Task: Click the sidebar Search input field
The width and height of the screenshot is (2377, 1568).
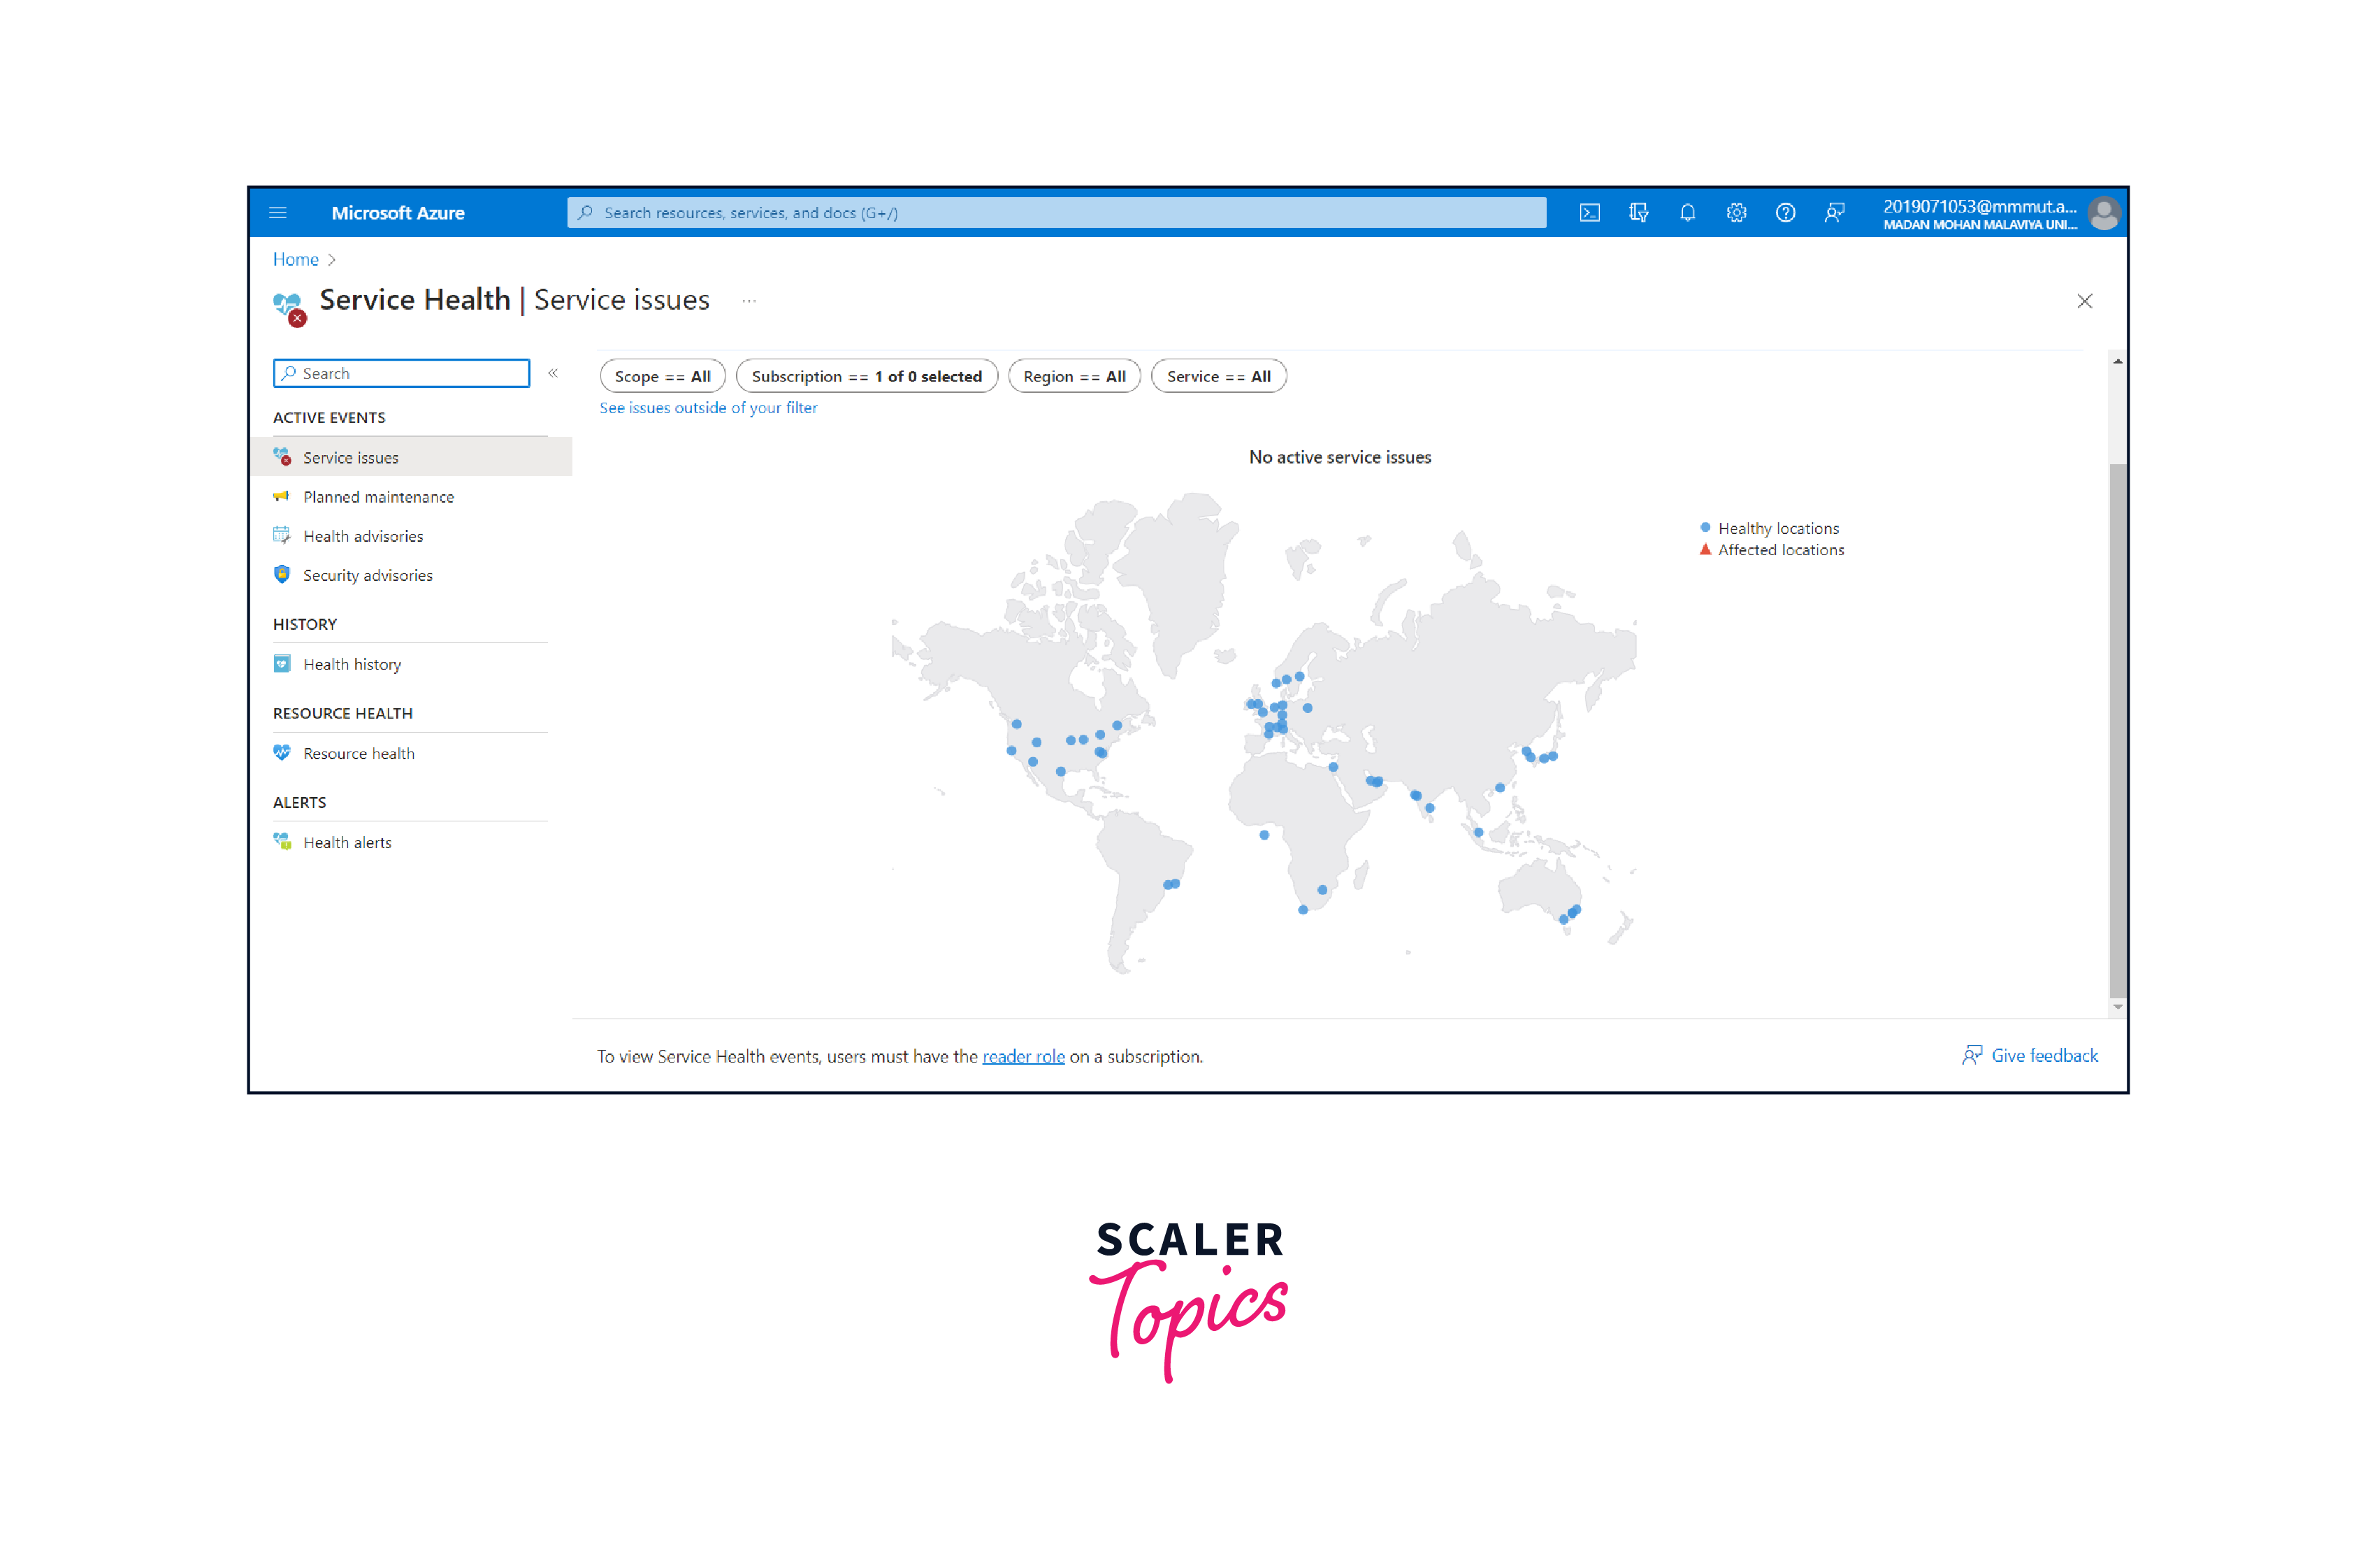Action: point(410,373)
